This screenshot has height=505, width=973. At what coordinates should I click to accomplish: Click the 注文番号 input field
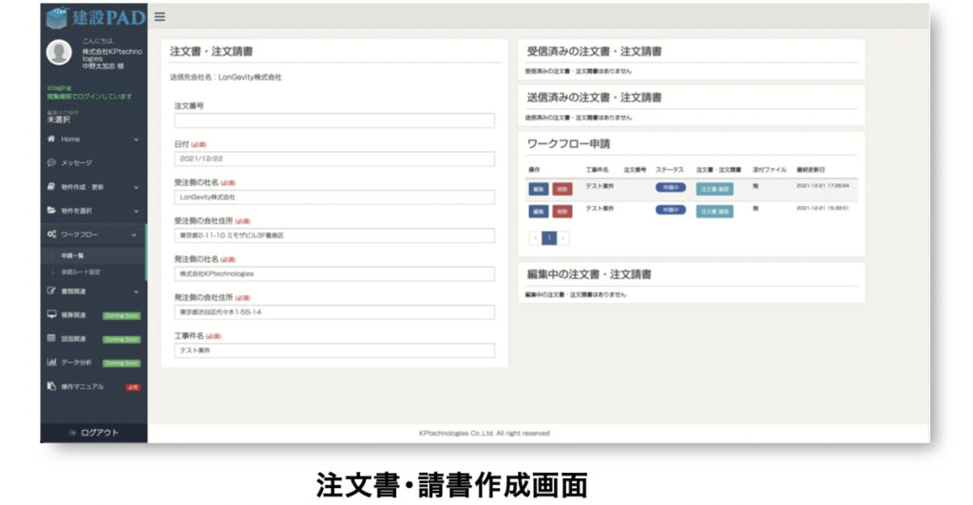[334, 121]
